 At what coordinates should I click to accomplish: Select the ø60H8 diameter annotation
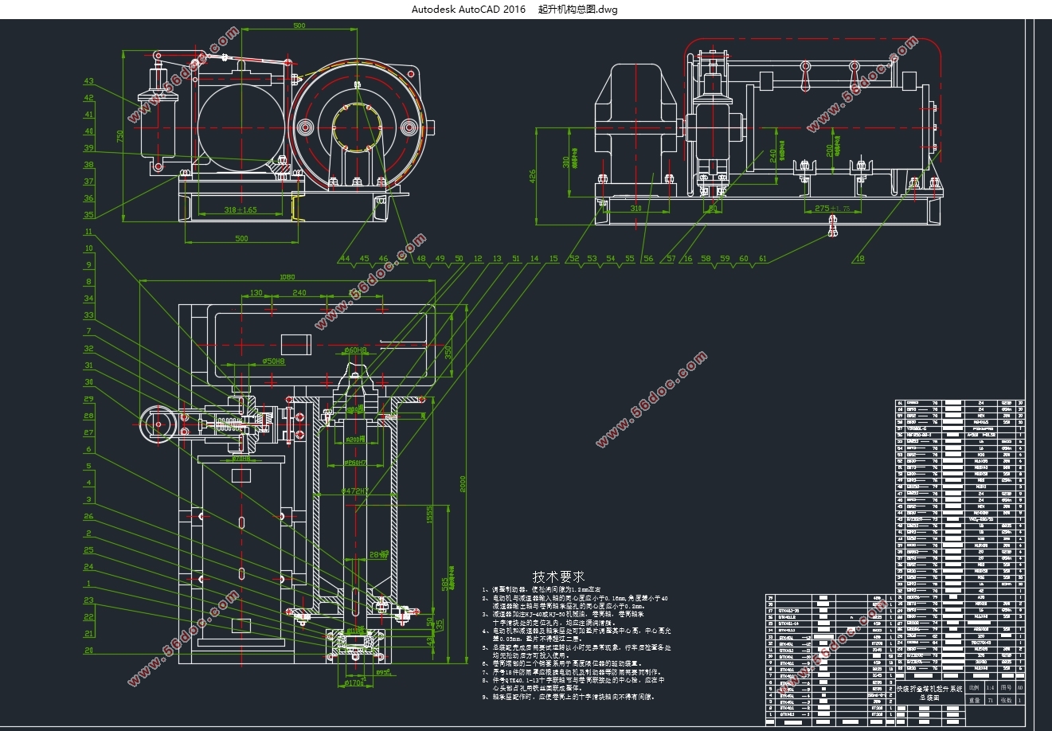coord(356,350)
